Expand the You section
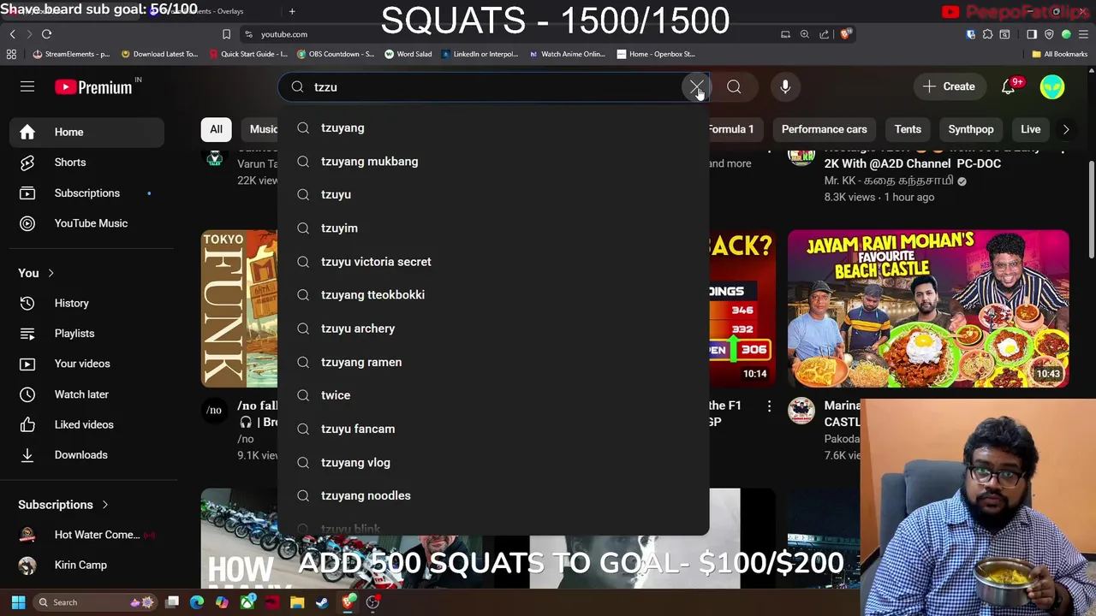Screen dimensions: 1096x616 click(36, 273)
